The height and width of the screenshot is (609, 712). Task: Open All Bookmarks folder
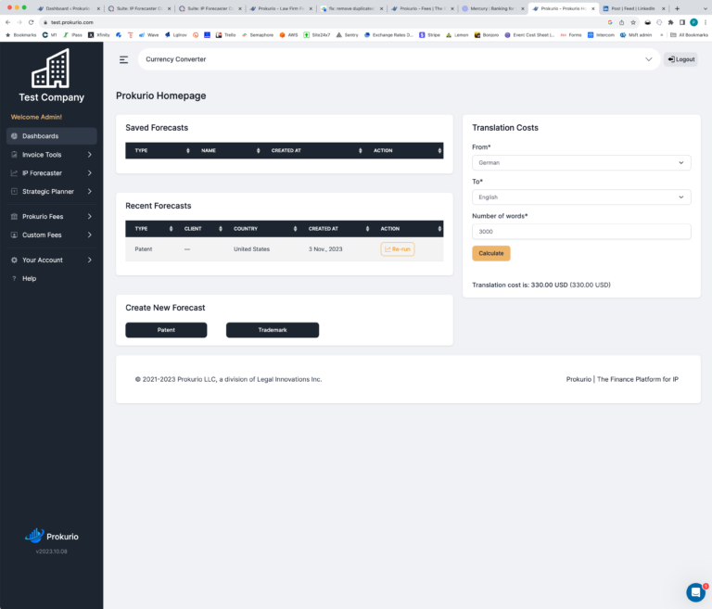coord(689,35)
